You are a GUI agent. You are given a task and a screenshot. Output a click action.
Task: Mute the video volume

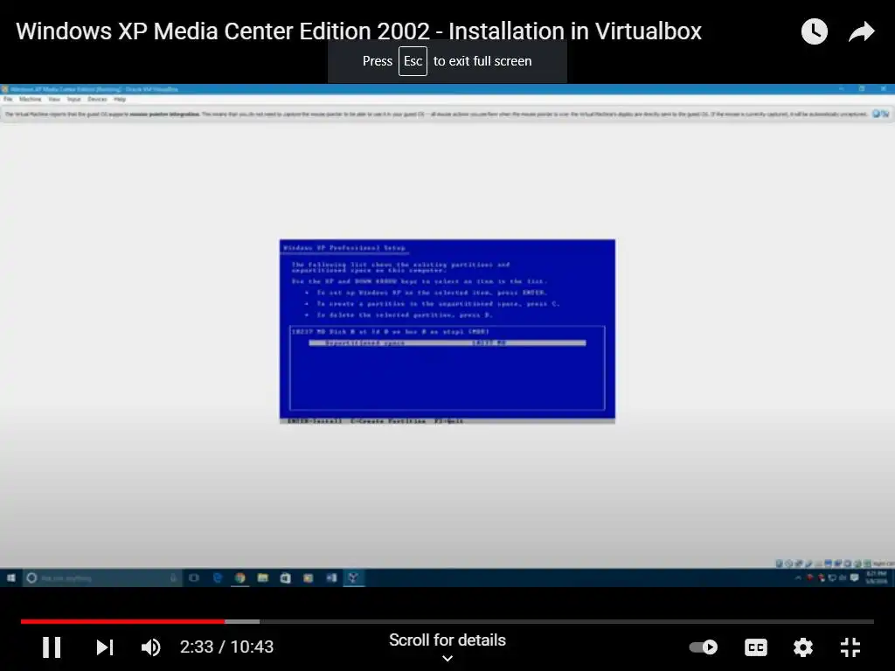[x=150, y=647]
